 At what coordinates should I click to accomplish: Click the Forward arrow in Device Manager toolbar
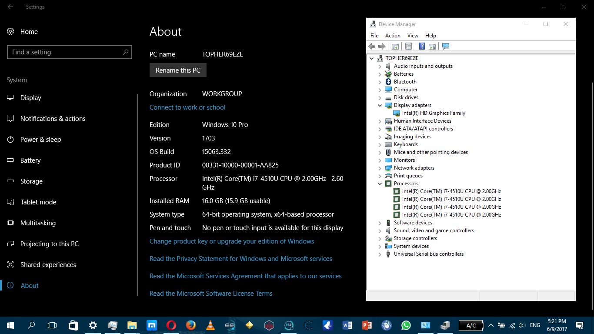pyautogui.click(x=382, y=46)
